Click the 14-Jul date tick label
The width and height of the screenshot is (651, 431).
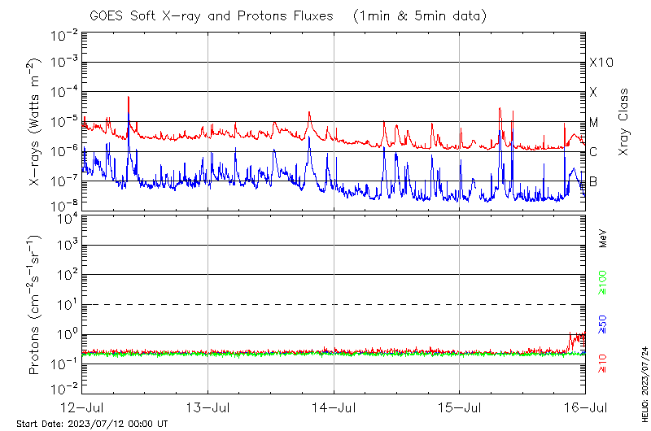(334, 405)
